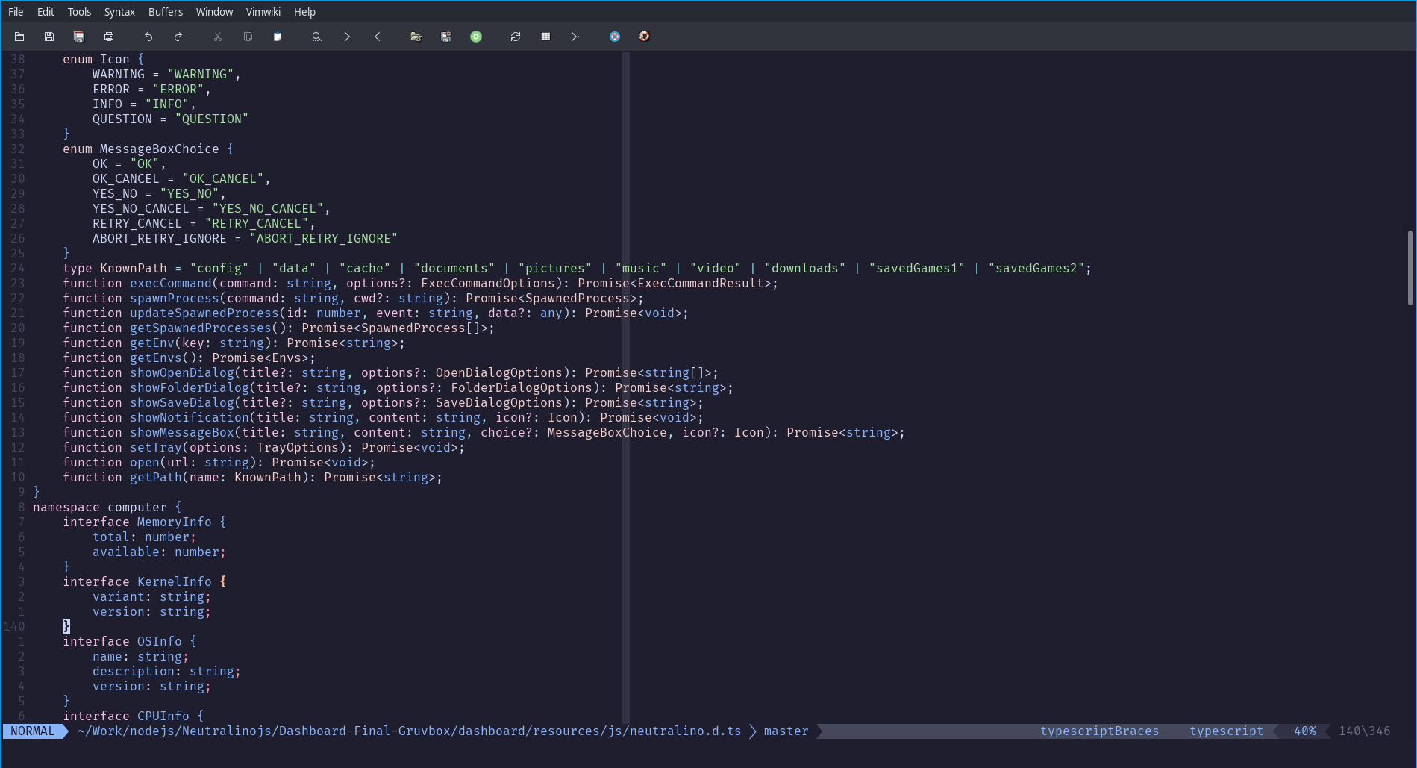The image size is (1417, 768).
Task: Print the buffer using printer icon
Action: [109, 37]
